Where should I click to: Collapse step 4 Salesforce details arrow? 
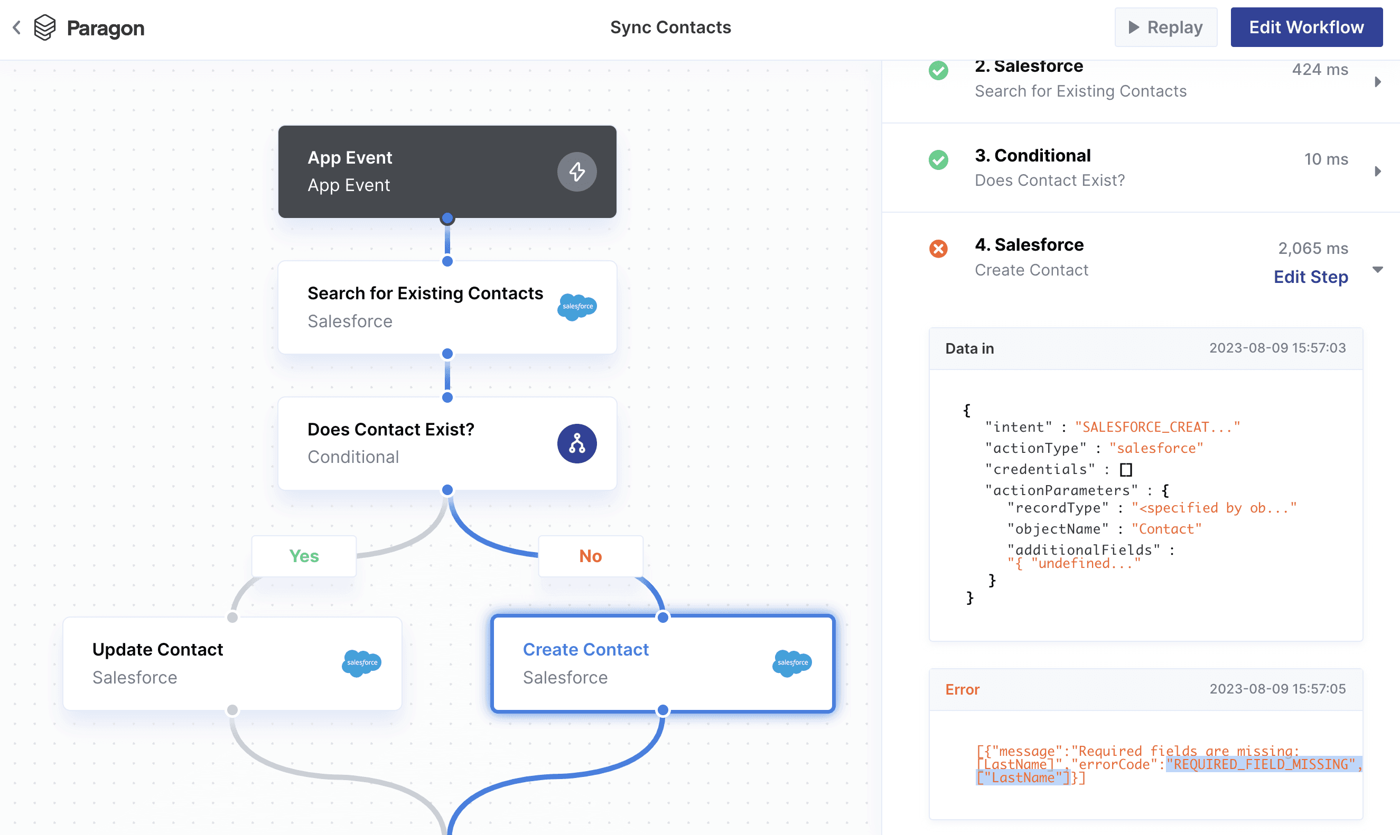point(1377,270)
